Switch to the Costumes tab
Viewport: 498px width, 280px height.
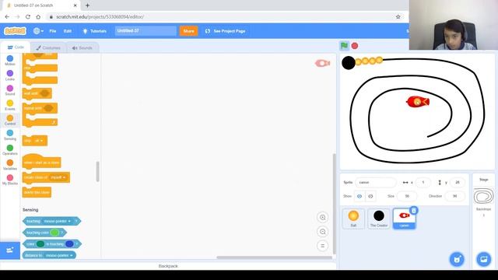48,48
